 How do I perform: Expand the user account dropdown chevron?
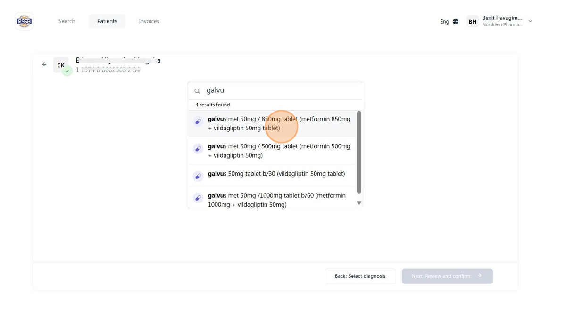pos(530,21)
